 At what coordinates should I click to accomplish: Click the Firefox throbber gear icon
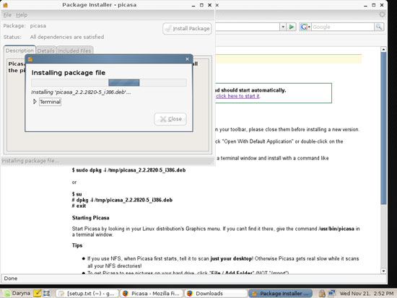pos(382,14)
